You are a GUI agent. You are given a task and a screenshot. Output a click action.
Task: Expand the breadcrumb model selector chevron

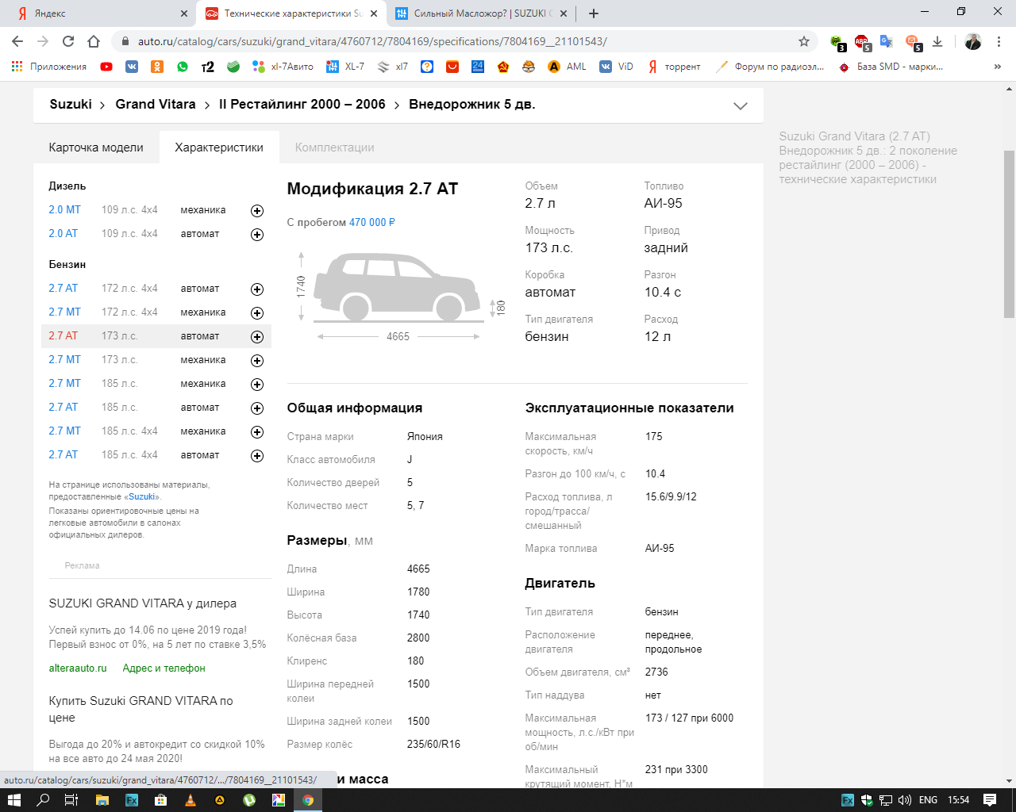tap(741, 105)
